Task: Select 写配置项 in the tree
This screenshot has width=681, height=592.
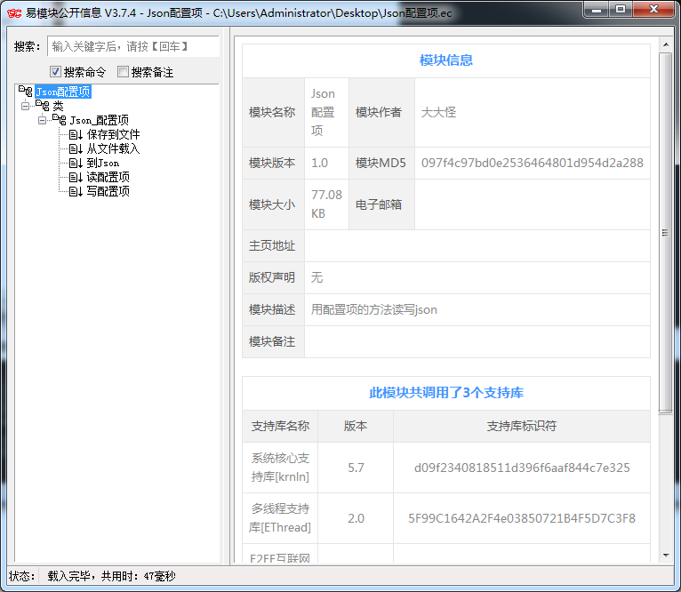Action: pos(108,191)
